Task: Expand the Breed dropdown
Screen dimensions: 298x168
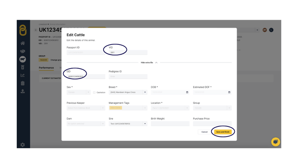Action: tap(128, 92)
